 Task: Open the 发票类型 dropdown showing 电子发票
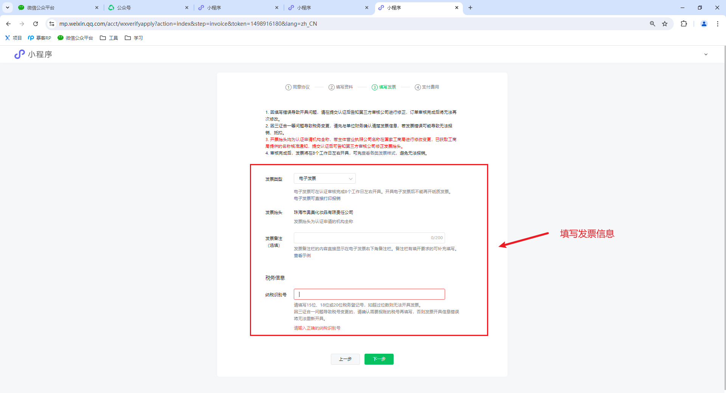(x=325, y=178)
